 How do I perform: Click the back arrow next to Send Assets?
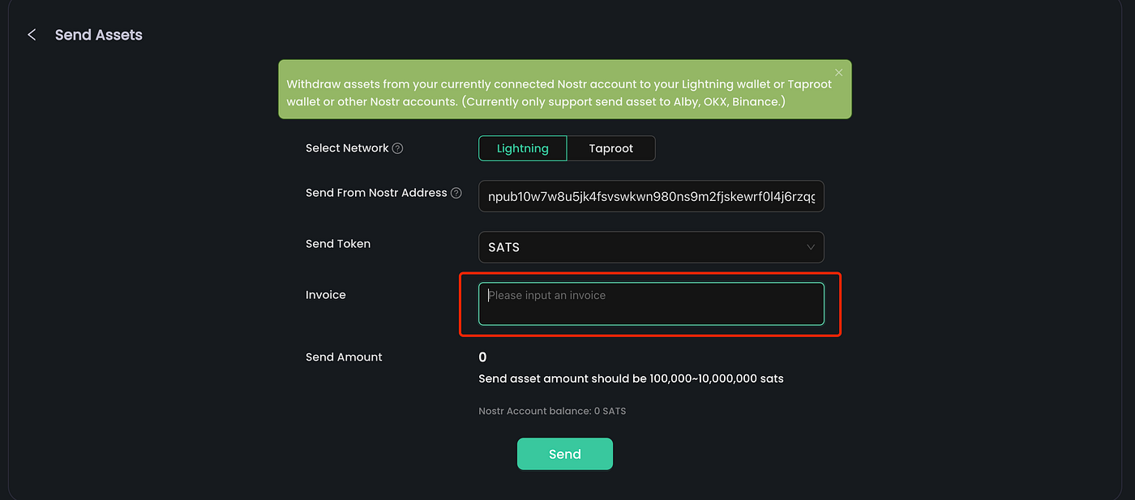[x=32, y=34]
